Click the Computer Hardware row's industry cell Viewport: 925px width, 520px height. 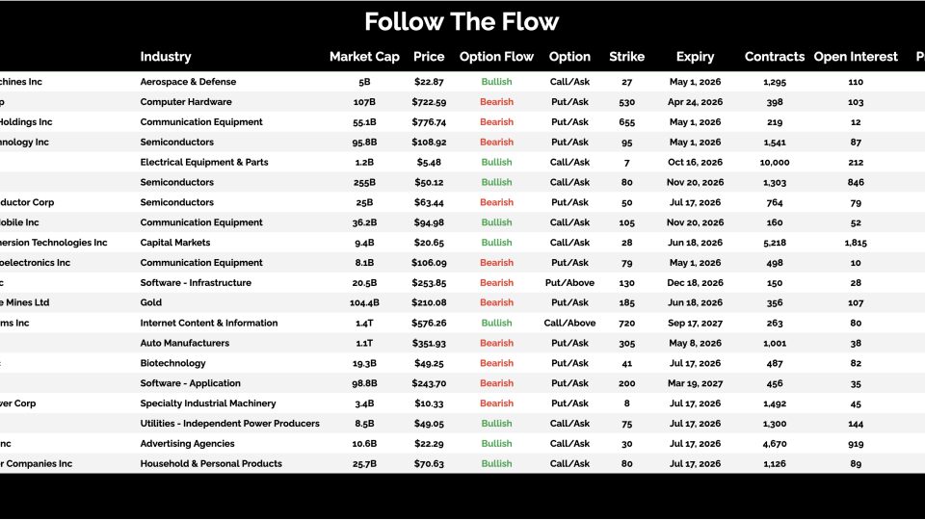pos(186,102)
